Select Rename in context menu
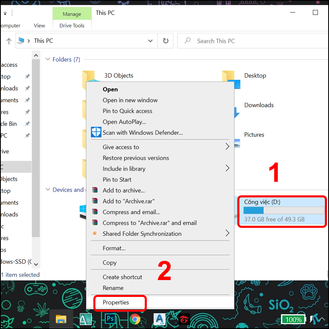 click(113, 288)
